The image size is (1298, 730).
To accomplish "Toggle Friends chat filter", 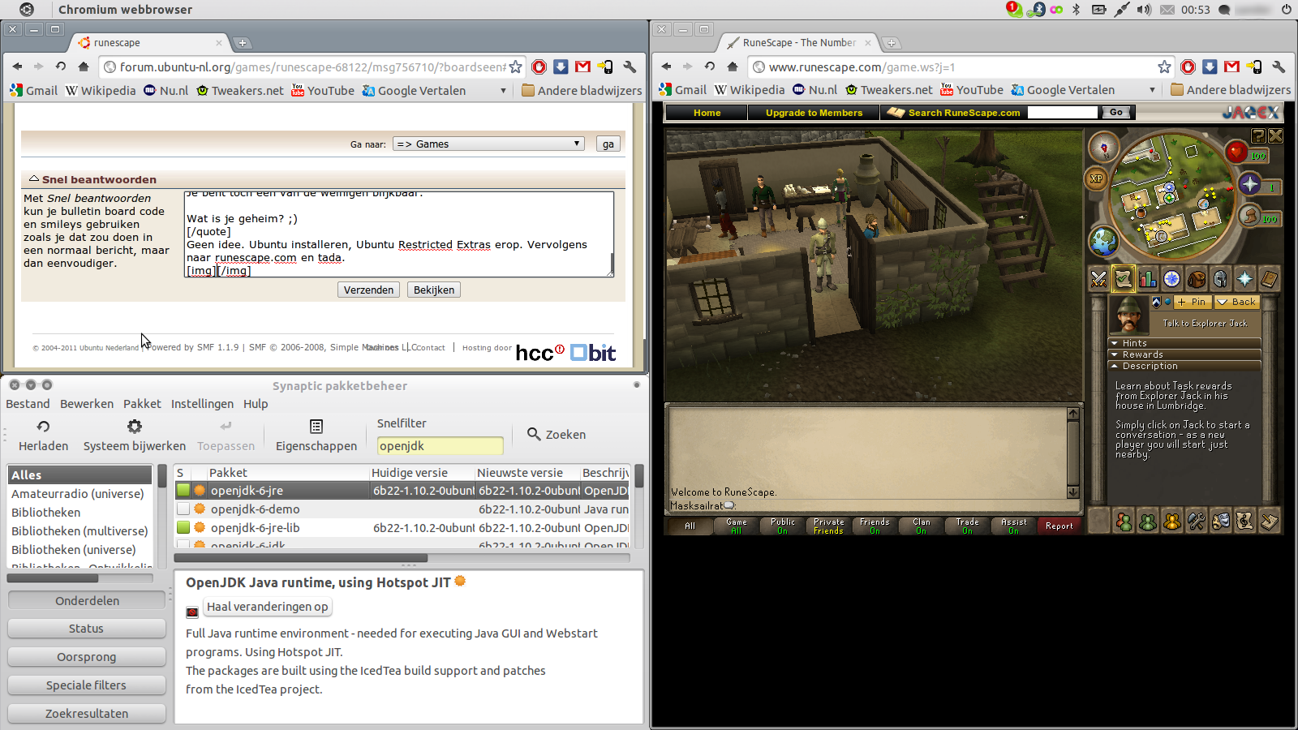I will pos(875,526).
